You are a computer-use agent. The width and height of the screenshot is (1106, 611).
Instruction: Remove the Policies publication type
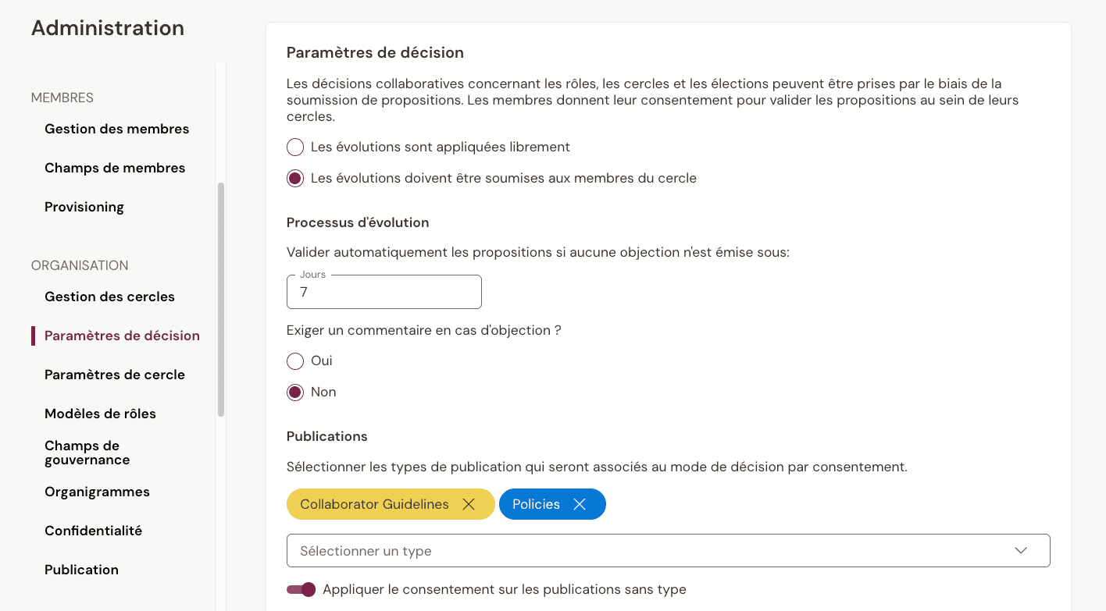580,504
